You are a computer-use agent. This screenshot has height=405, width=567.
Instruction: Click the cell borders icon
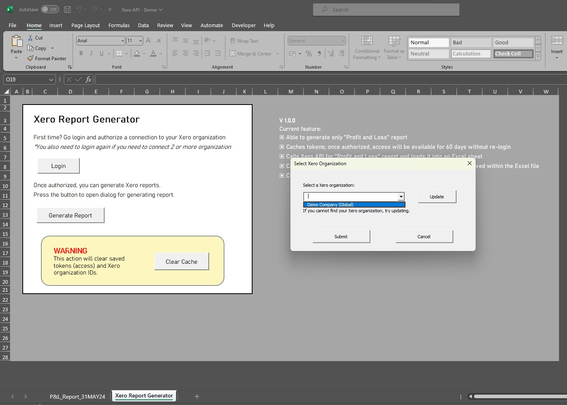click(x=119, y=53)
